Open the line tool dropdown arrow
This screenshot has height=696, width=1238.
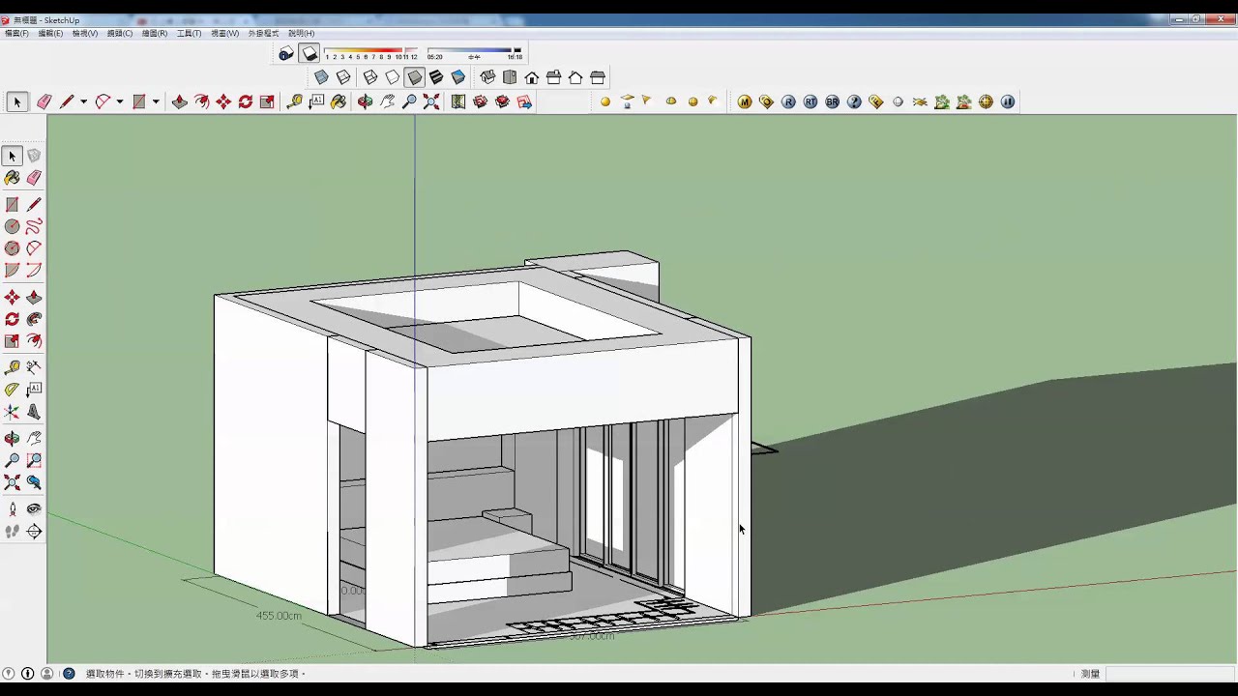[x=83, y=101]
